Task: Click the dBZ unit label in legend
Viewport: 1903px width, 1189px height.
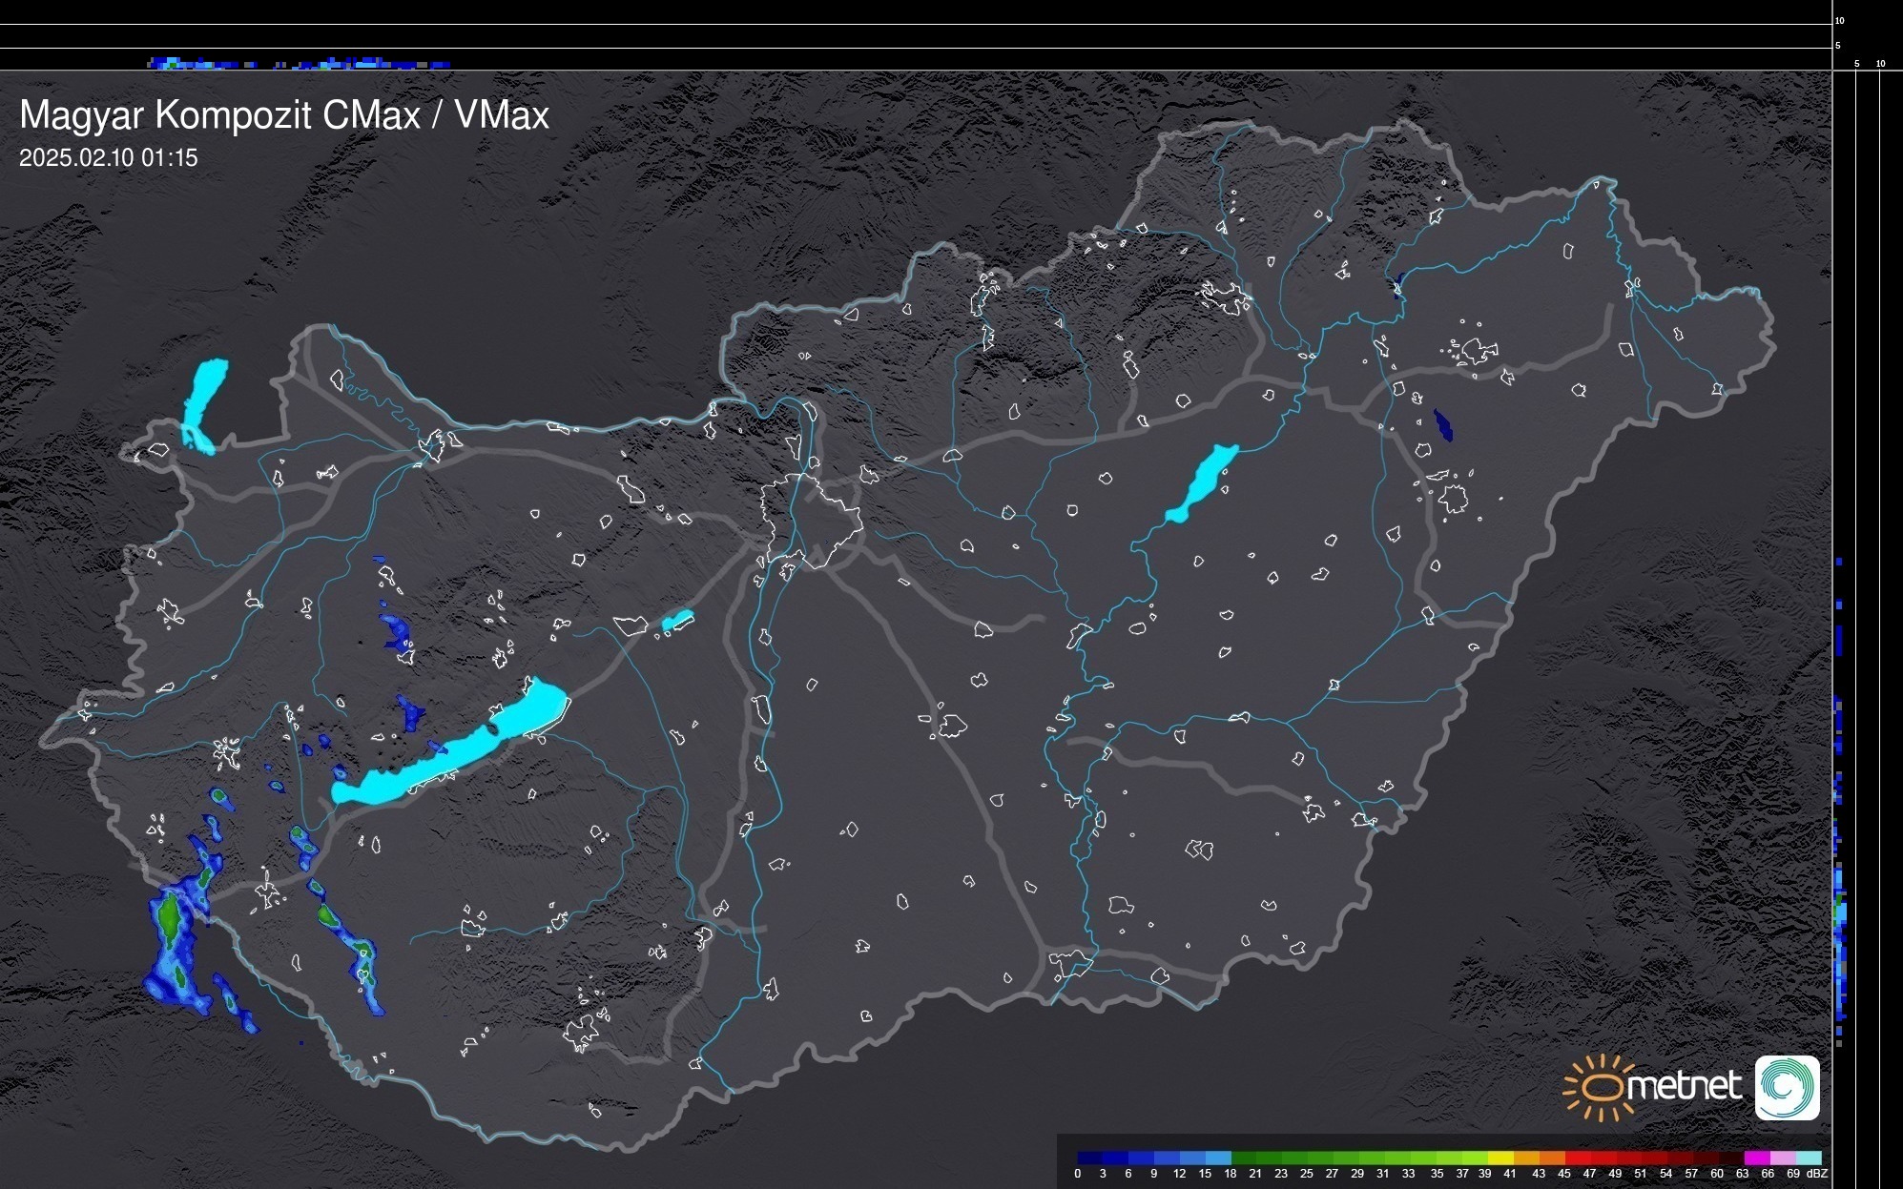Action: 1817,1174
